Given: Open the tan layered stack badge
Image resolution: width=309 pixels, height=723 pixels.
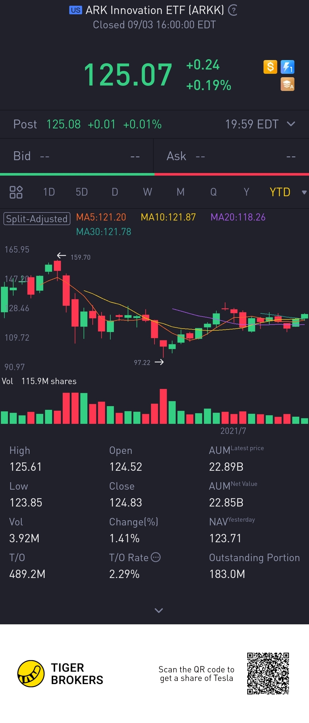Looking at the screenshot, I should click(x=288, y=84).
